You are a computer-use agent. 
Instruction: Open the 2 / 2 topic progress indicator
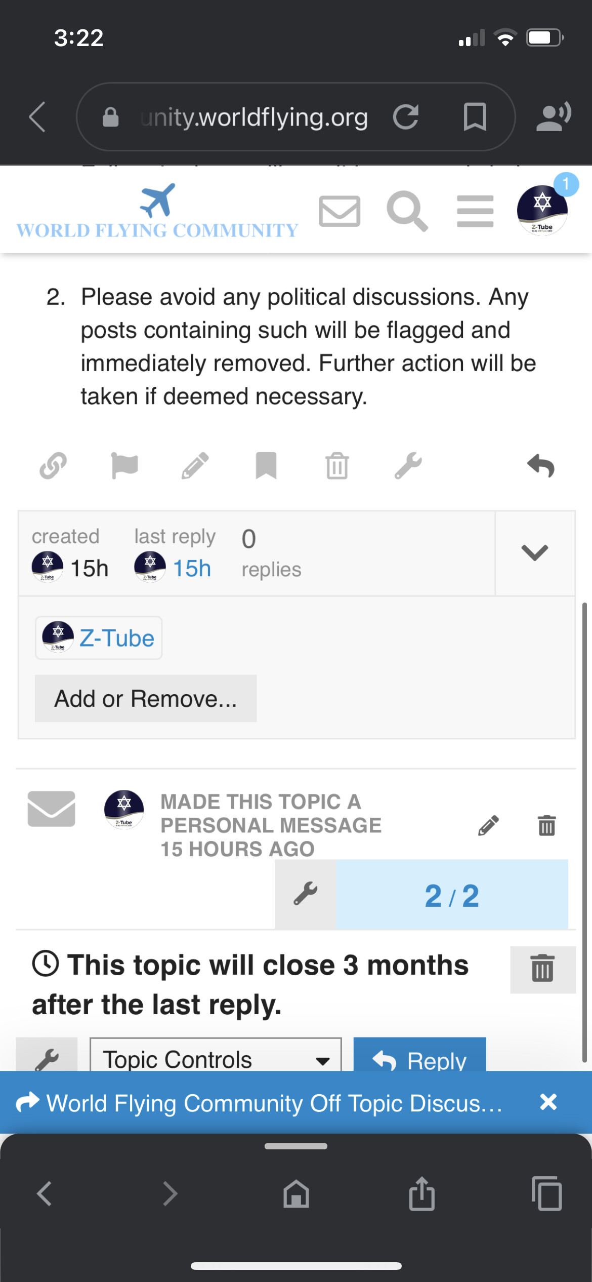tap(451, 895)
